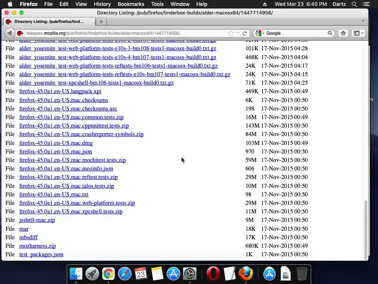This screenshot has height=284, width=378.
Task: Open Notification Center icon in menu bar
Action: coord(366,4)
